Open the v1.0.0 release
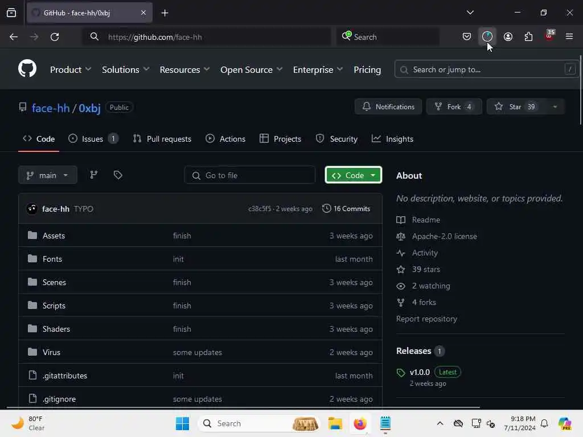583x437 pixels. 420,372
